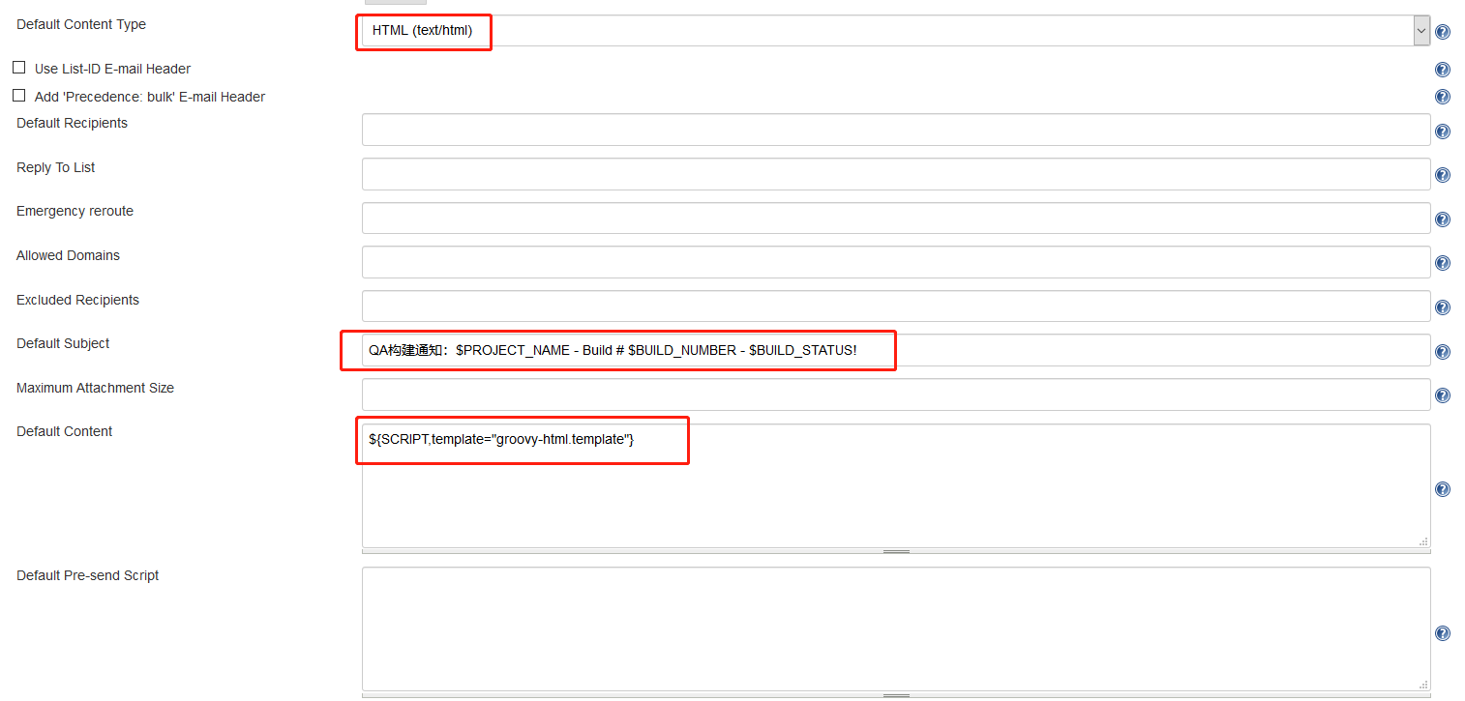Click the Maximum Attachment Size label
Image resolution: width=1465 pixels, height=701 pixels.
click(95, 388)
